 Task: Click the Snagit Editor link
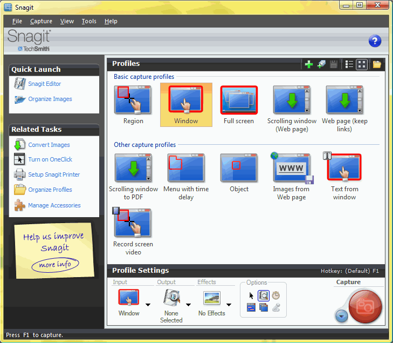[x=44, y=84]
